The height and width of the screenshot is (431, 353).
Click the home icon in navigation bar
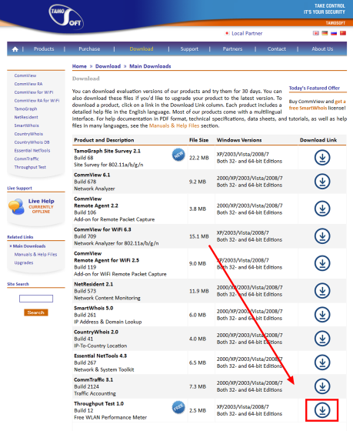point(15,49)
